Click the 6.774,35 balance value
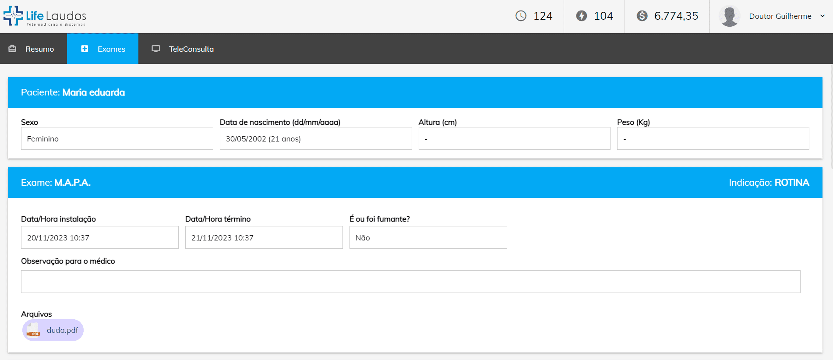Screen dimensions: 833x360 676,16
